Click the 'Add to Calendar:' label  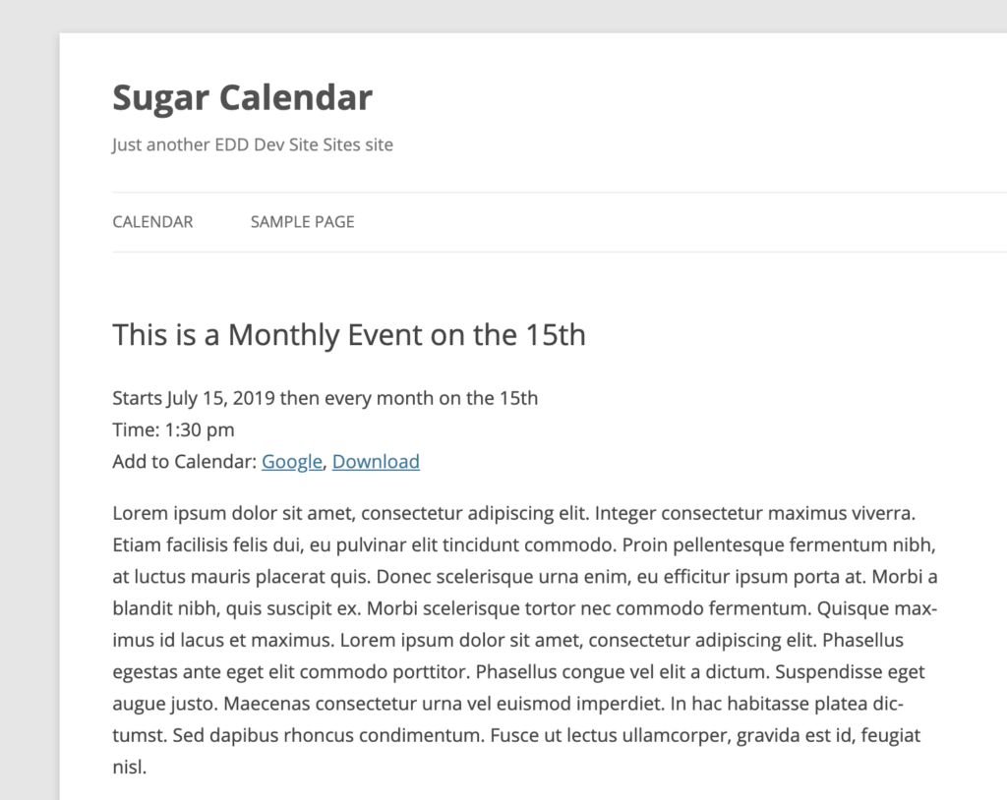[x=184, y=462]
